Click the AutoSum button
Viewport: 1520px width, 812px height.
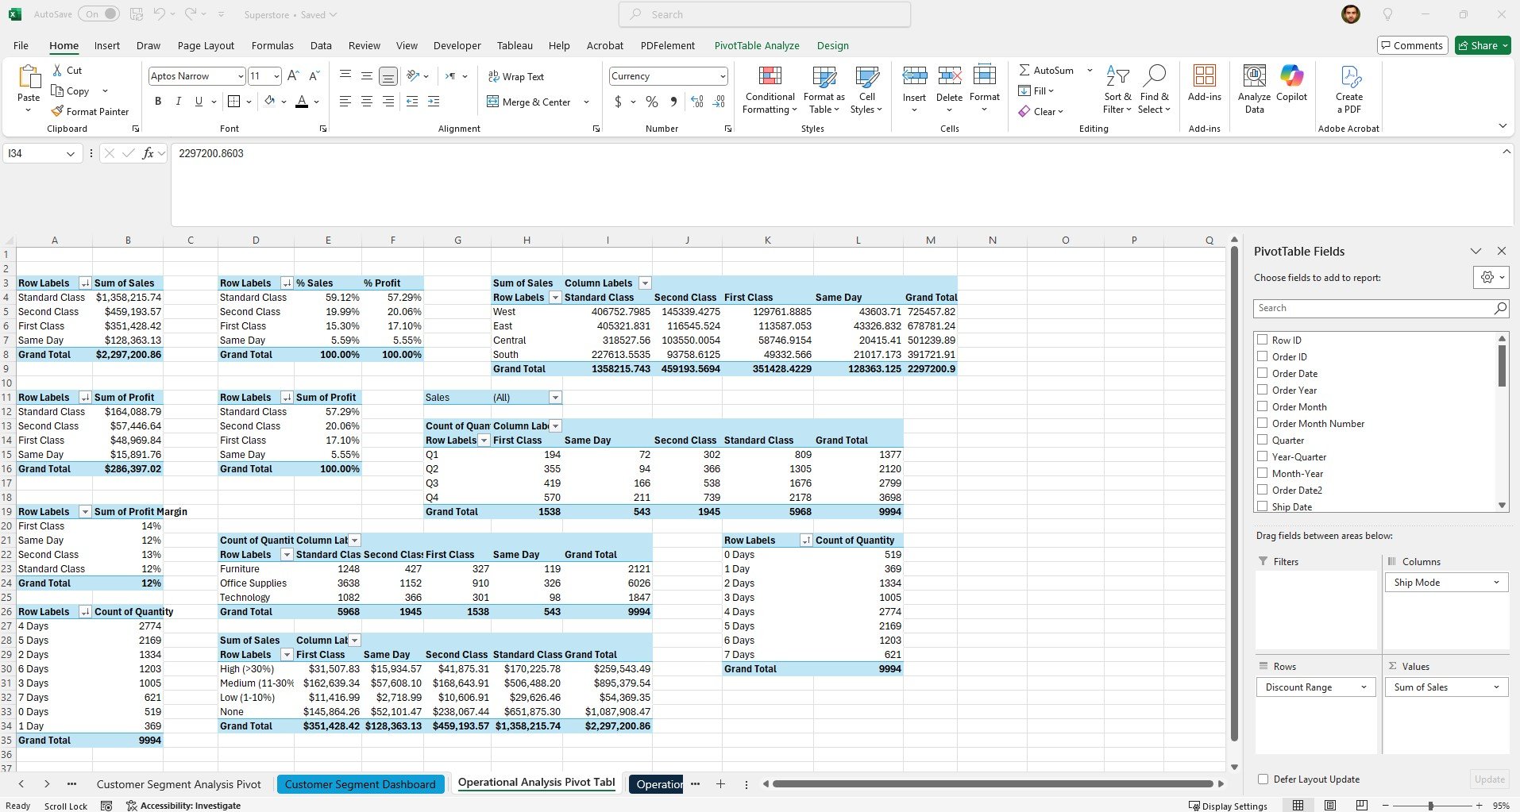pyautogui.click(x=1047, y=71)
